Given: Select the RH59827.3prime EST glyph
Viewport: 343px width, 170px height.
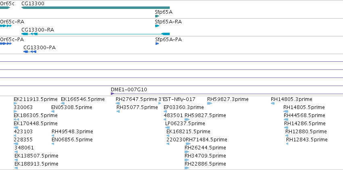Looking at the screenshot, I should [210, 103].
